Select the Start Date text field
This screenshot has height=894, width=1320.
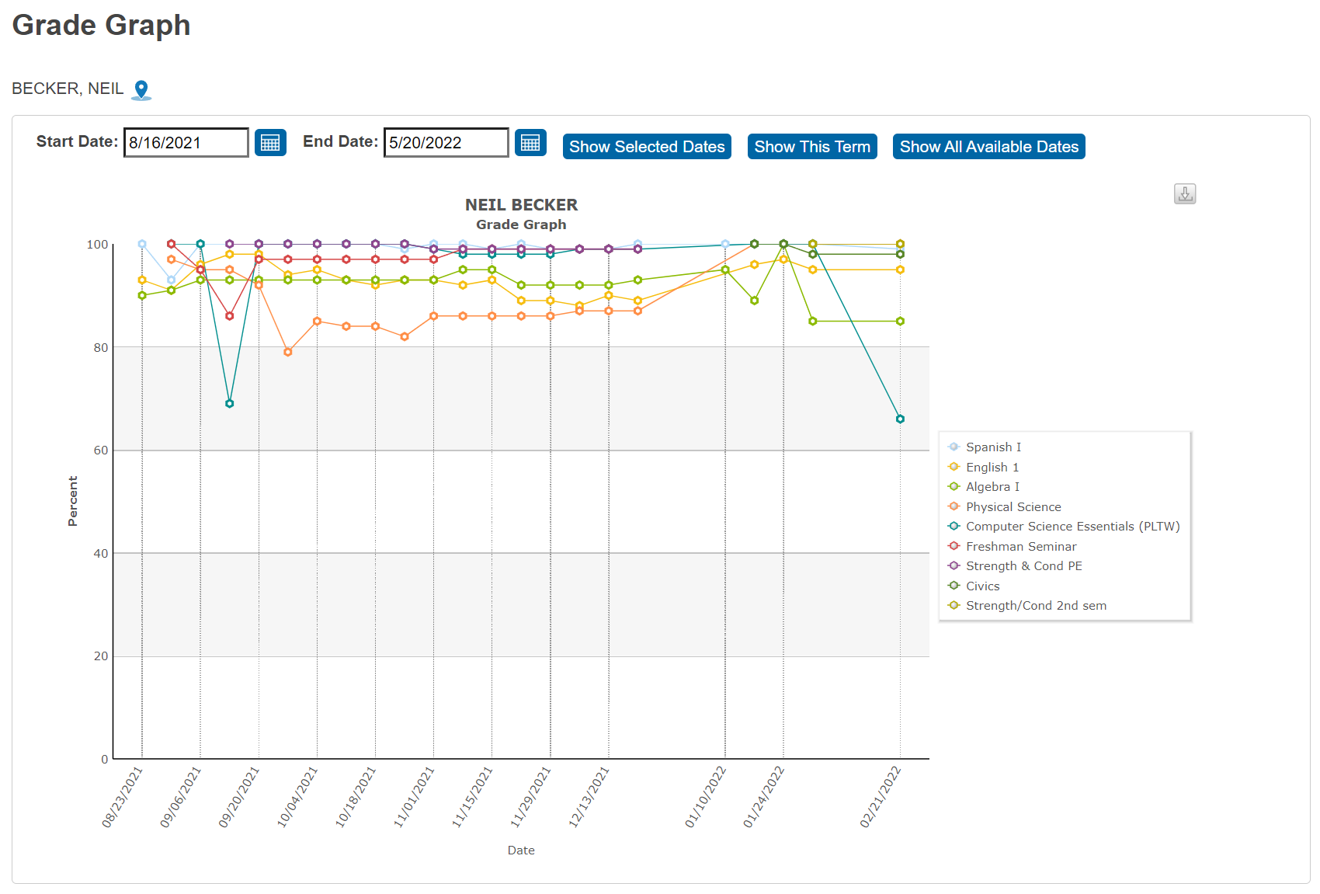point(186,142)
